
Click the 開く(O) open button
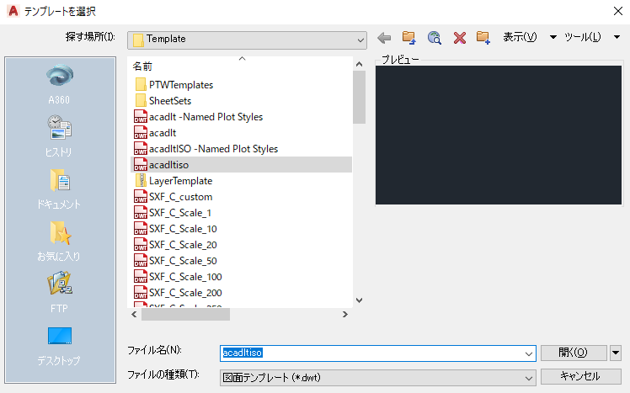[x=574, y=353]
